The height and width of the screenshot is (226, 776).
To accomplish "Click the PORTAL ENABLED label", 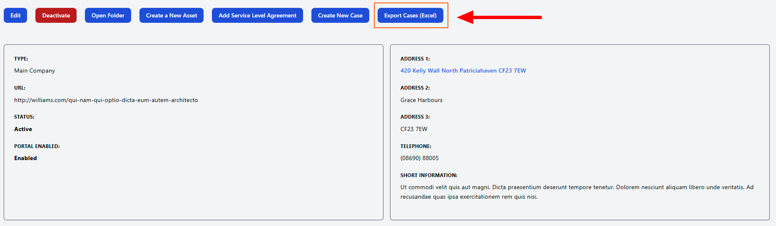I will 37,146.
